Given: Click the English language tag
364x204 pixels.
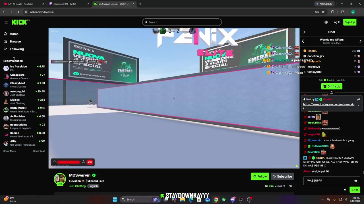Looking at the screenshot, I should (93, 186).
